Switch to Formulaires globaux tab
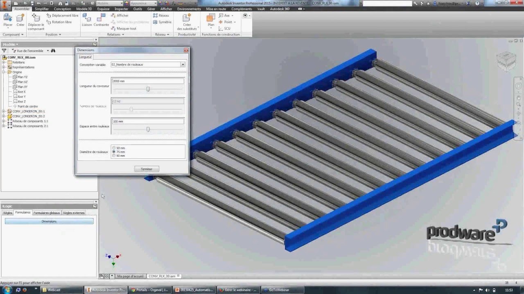 [x=47, y=213]
